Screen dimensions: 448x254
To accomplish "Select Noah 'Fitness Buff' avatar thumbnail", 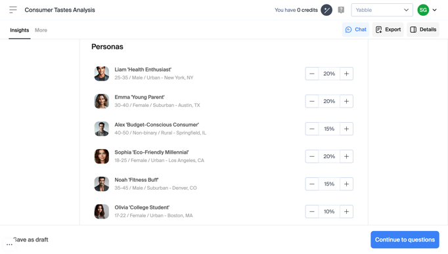I will click(101, 184).
